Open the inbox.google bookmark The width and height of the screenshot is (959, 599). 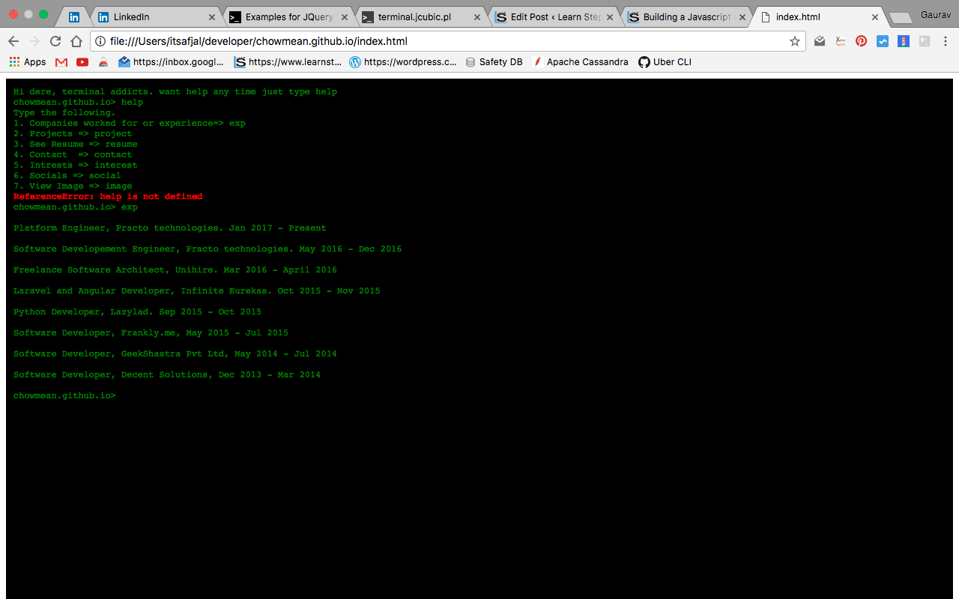pyautogui.click(x=172, y=62)
